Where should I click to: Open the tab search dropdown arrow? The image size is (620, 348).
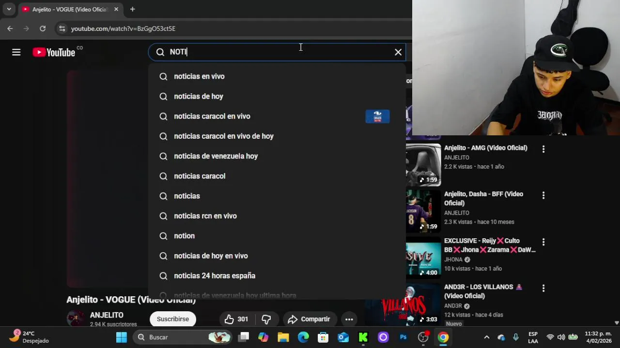(9, 9)
